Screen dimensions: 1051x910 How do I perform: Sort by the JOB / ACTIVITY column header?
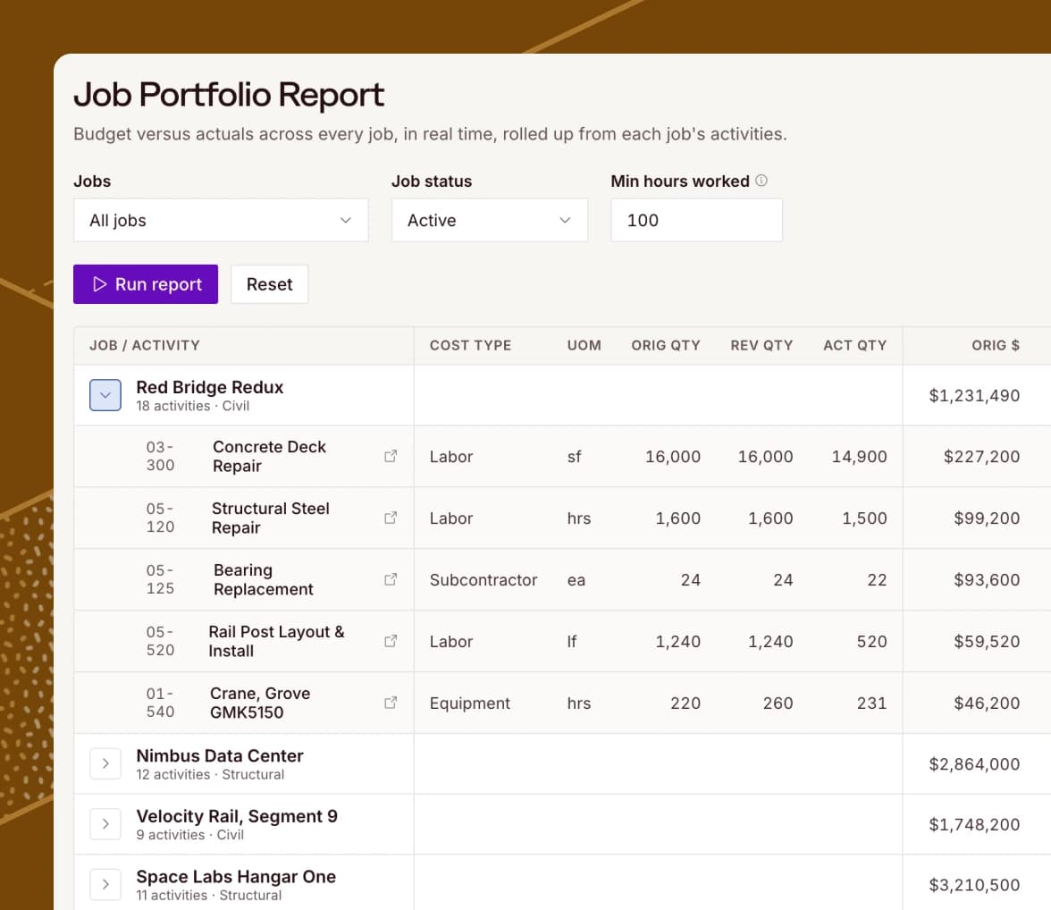(145, 345)
